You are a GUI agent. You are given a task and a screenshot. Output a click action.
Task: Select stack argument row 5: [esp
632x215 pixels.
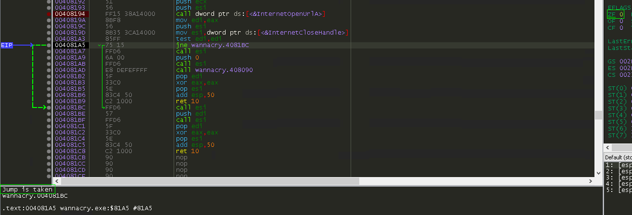coord(619,190)
